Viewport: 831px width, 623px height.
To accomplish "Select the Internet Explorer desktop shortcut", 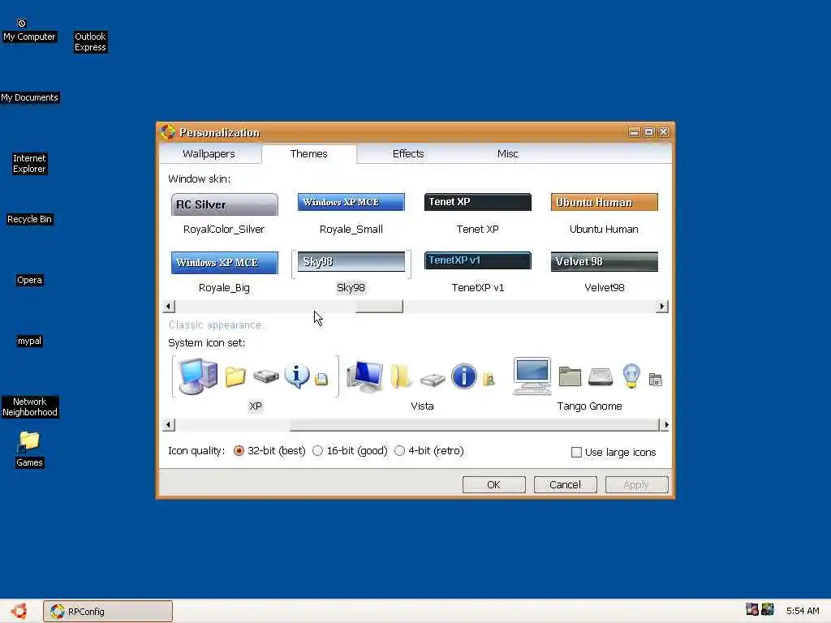I will pos(29,163).
